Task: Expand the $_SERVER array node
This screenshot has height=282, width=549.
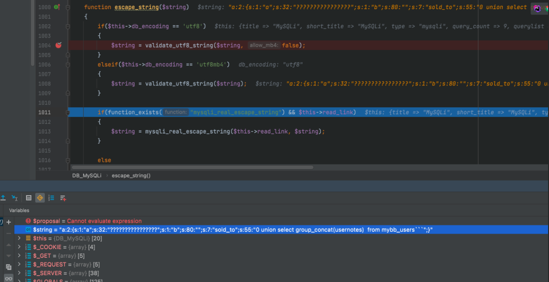Action: click(19, 273)
